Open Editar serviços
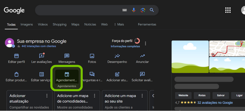245x111 pixels. (x=41, y=77)
